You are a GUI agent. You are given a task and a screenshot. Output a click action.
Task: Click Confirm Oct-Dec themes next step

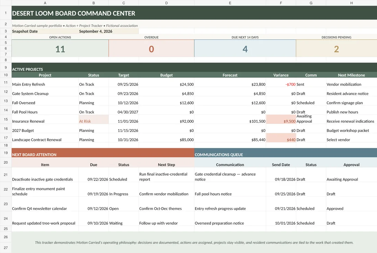166,204
